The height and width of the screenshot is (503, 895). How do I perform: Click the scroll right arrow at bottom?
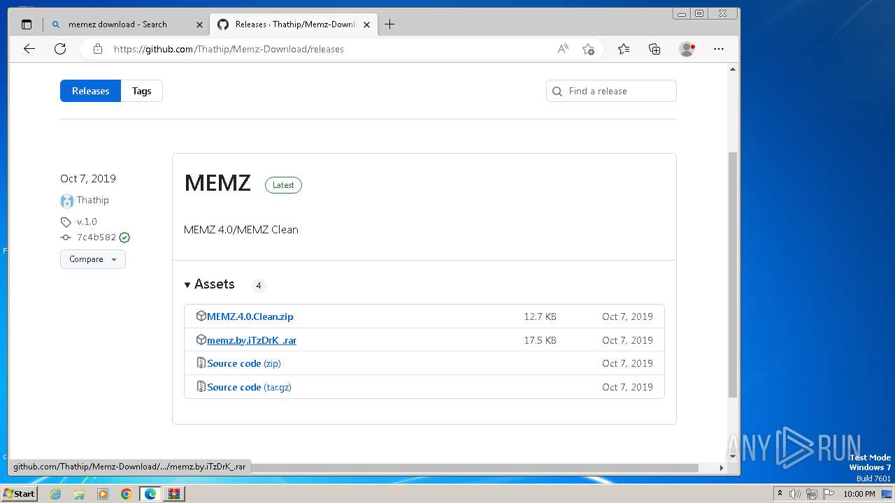(721, 468)
